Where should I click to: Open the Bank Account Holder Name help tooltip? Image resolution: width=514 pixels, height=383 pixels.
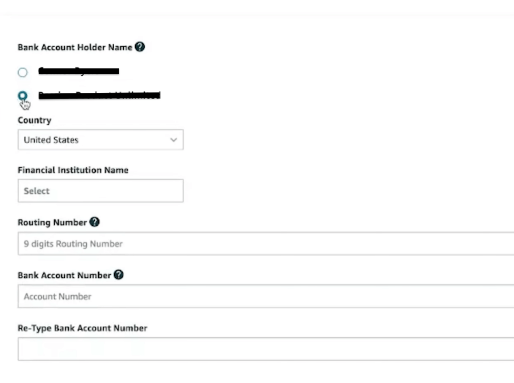point(139,47)
